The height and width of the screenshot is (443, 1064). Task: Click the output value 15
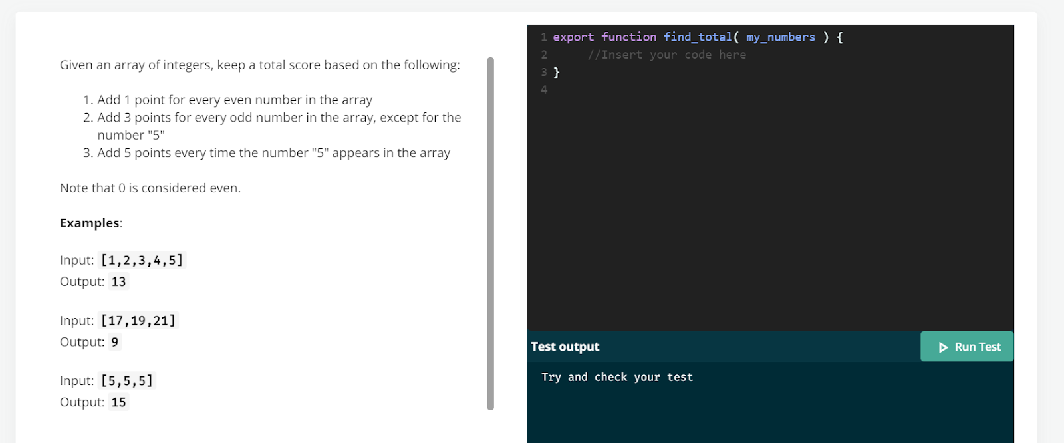[118, 402]
